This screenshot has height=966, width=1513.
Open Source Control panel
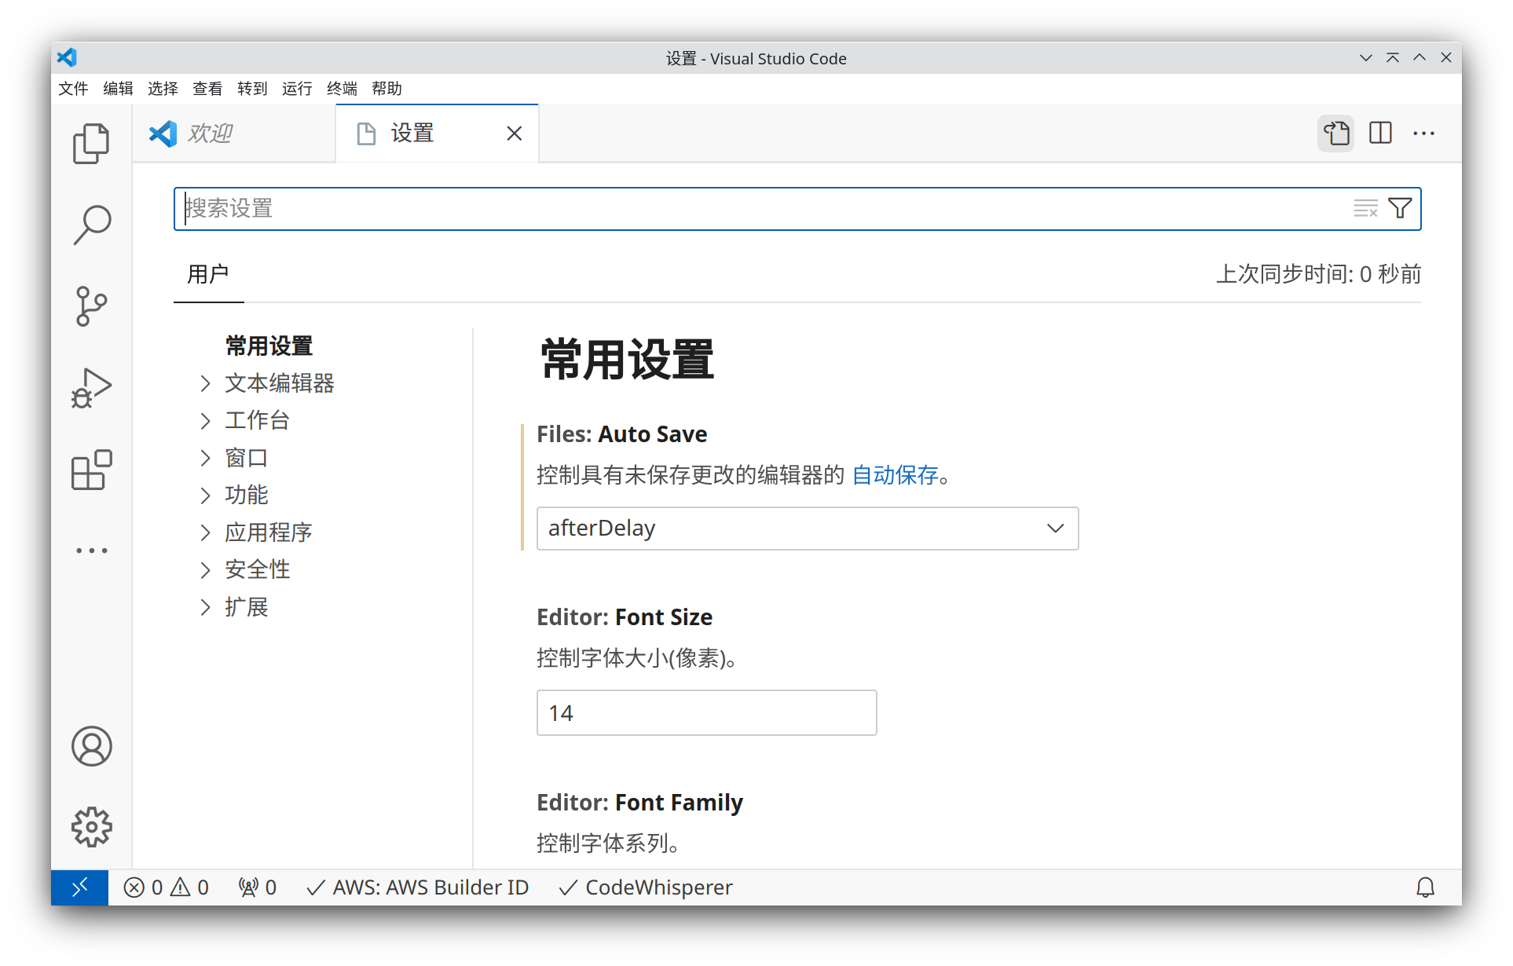91,306
